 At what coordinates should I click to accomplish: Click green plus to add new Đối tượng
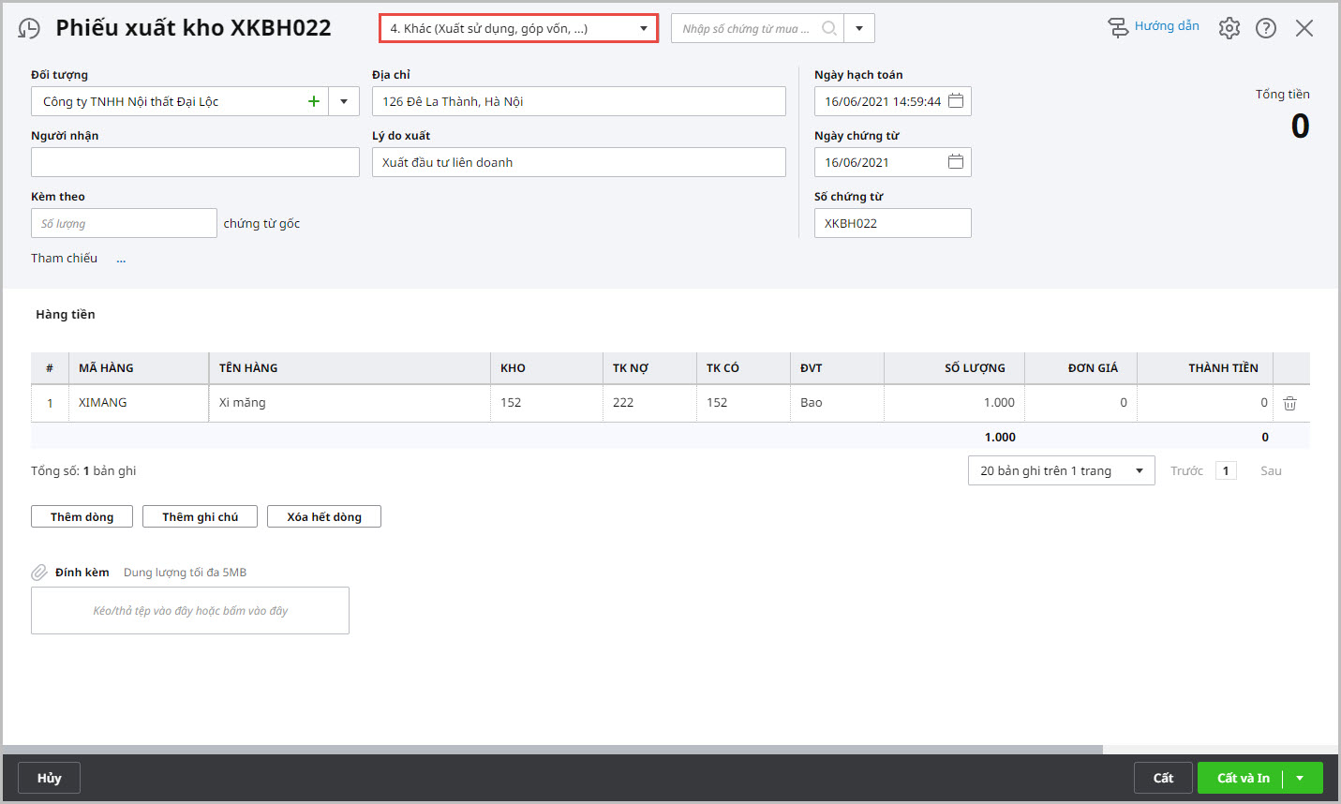click(314, 101)
